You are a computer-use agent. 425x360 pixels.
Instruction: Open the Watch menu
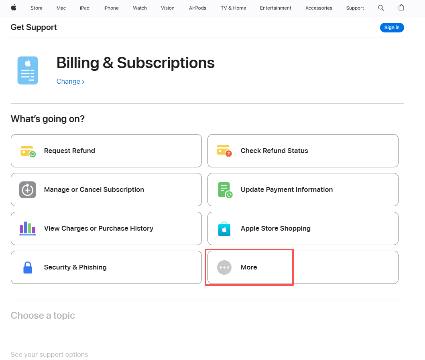coord(140,8)
